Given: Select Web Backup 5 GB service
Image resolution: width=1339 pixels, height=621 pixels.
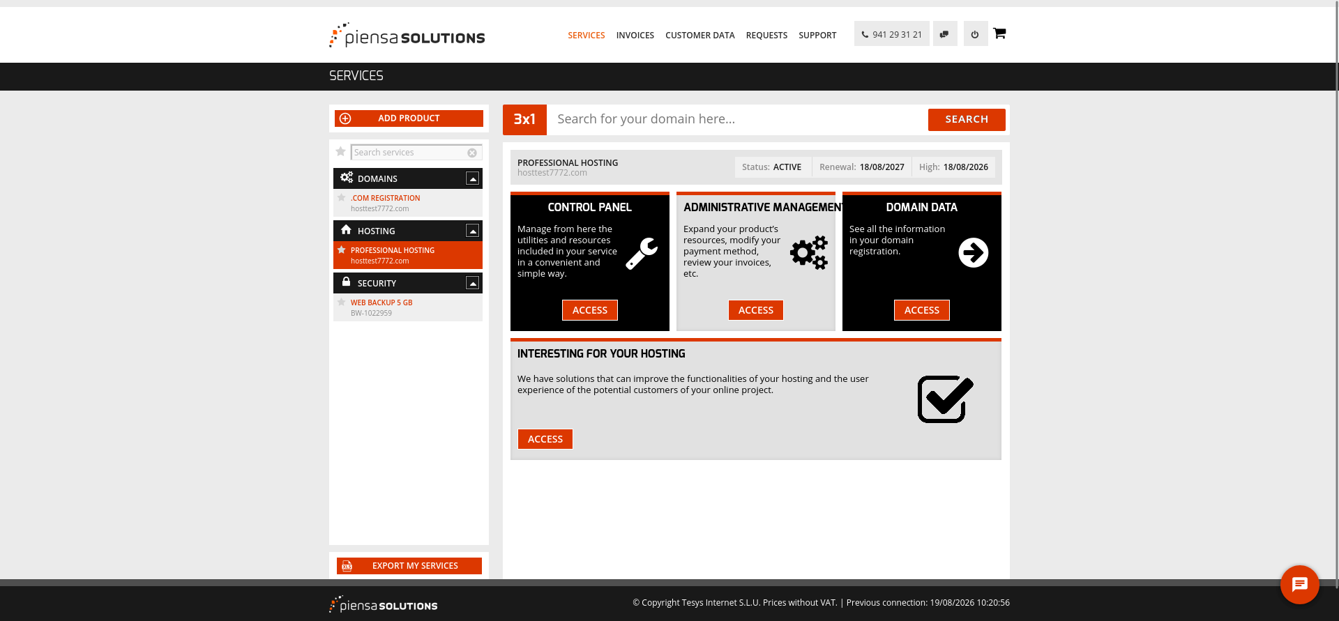Looking at the screenshot, I should coord(408,307).
